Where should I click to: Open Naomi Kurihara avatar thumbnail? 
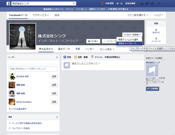[12, 102]
